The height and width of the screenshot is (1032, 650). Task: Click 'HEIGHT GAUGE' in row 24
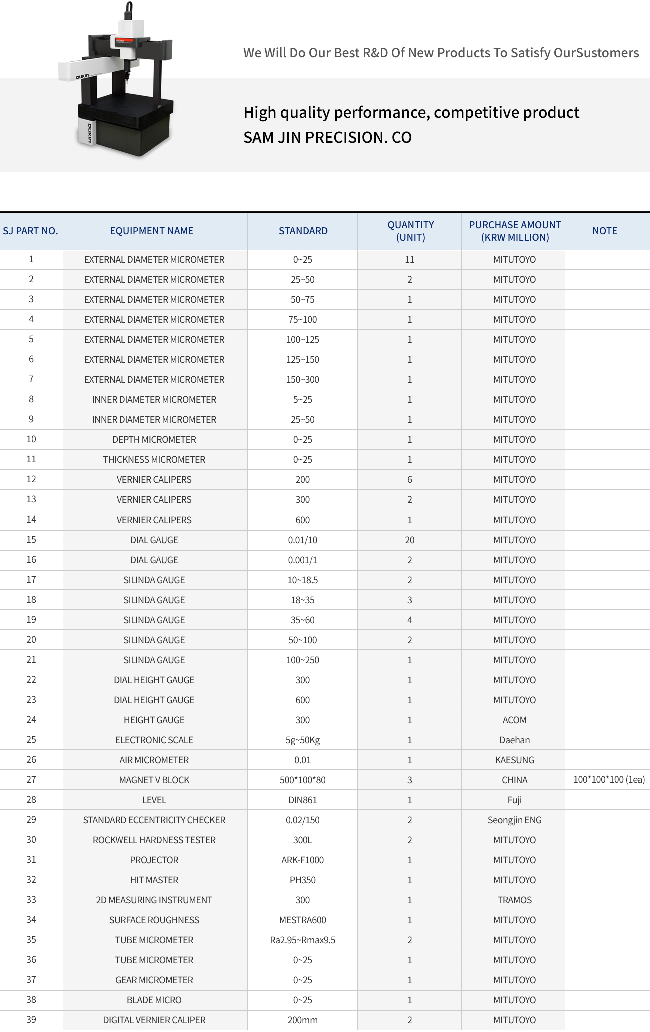[154, 720]
